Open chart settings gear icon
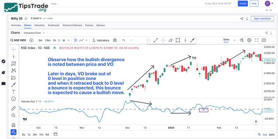Viewport: 278px width, 139px height. tap(249, 40)
